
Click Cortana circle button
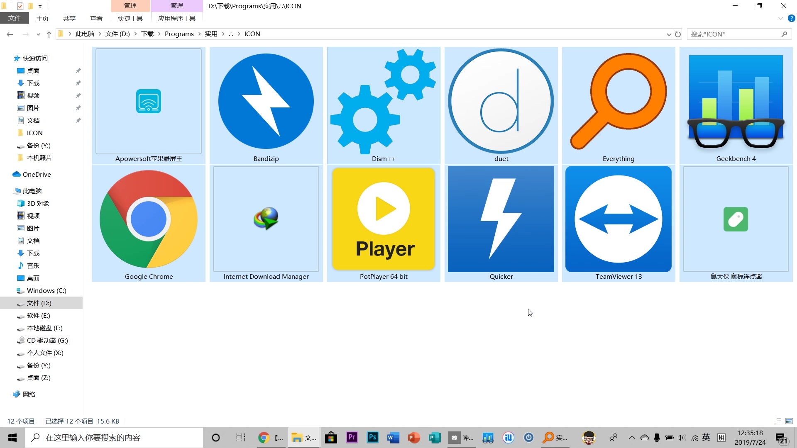tap(216, 438)
